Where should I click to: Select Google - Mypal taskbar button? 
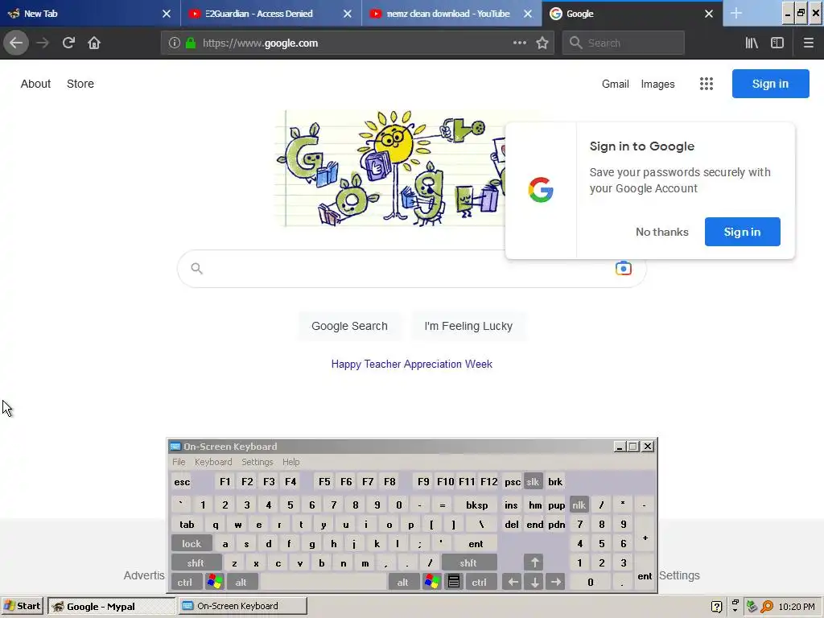[x=111, y=606]
